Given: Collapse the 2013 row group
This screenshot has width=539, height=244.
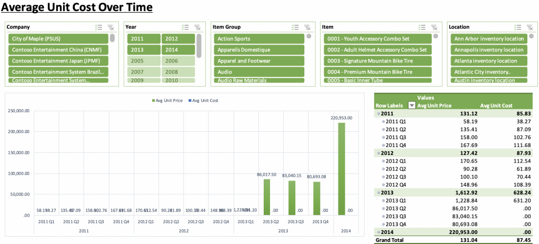Looking at the screenshot, I should point(378,193).
